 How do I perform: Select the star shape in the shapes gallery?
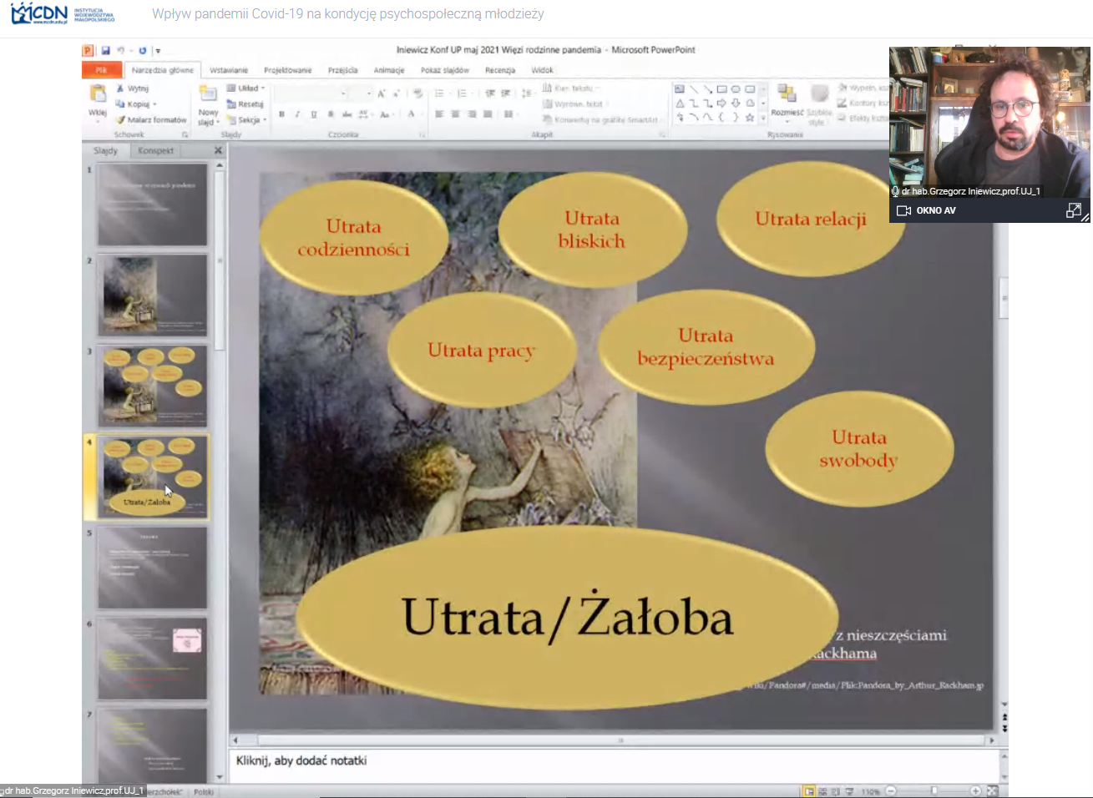[750, 118]
